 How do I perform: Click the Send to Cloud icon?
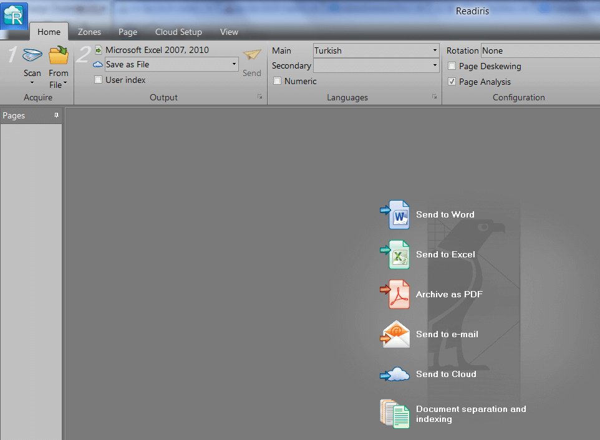click(395, 374)
